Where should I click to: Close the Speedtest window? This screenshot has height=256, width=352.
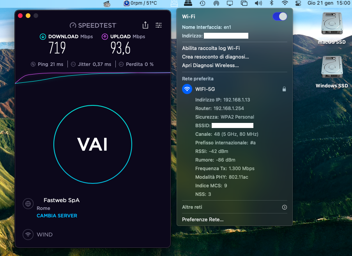tap(20, 16)
